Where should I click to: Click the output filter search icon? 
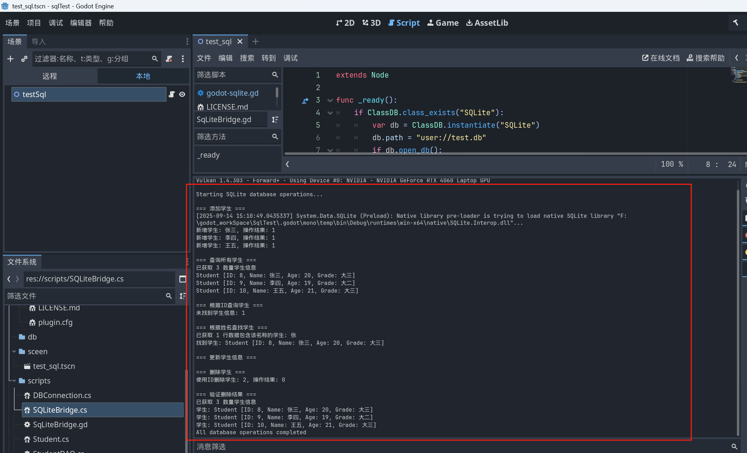point(734,447)
